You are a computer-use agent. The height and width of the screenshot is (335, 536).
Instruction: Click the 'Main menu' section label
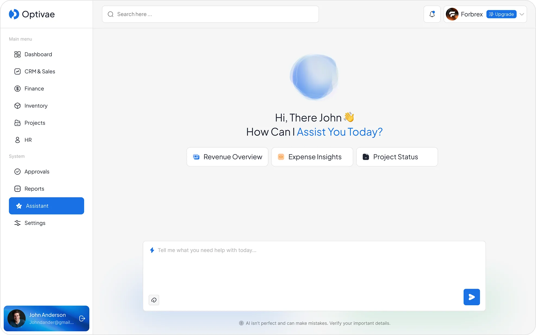click(x=20, y=39)
